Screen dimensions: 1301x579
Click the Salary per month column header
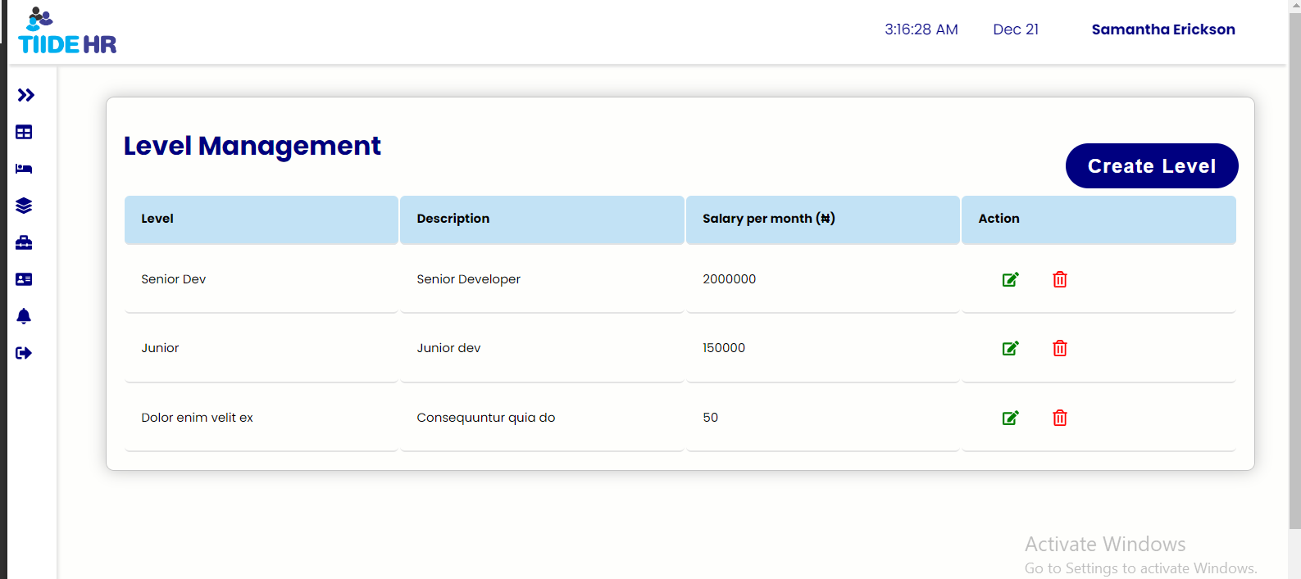822,219
